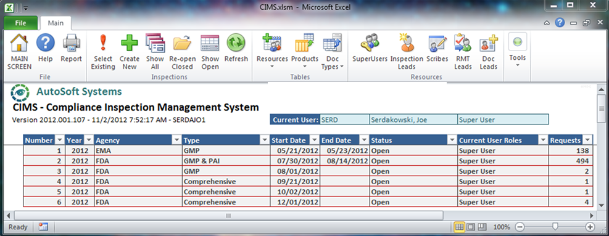Switch to Normal view
609x236 pixels.
(x=460, y=227)
